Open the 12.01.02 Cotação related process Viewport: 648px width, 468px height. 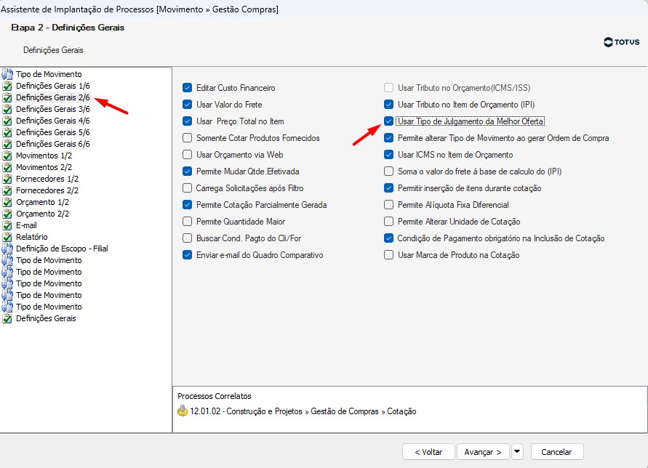(303, 411)
